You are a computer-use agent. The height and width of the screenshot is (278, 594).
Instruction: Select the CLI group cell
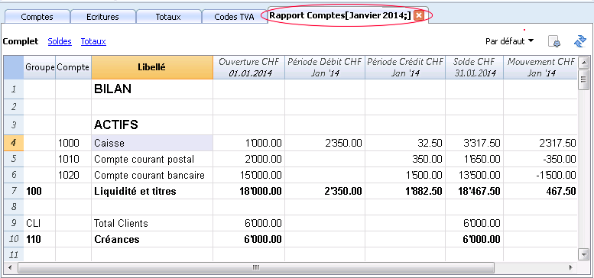pos(40,223)
